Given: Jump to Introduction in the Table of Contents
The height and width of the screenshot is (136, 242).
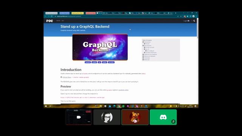Looking at the screenshot, I should tap(147, 42).
